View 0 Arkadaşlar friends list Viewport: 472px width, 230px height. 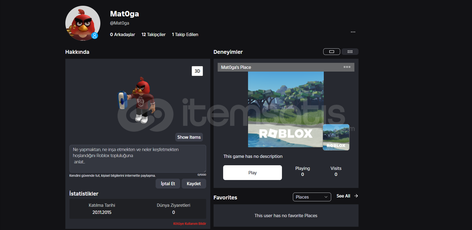(123, 34)
